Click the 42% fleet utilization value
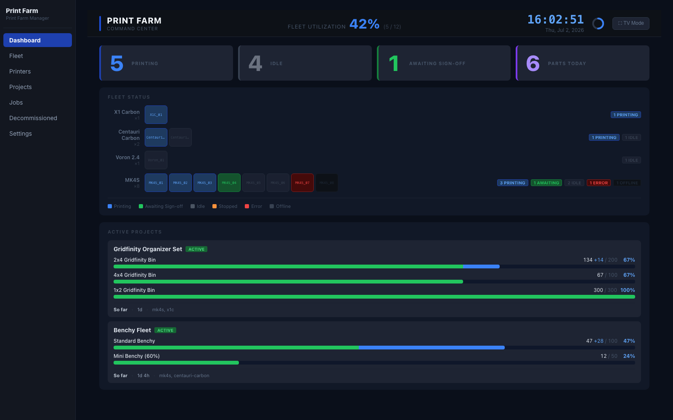The width and height of the screenshot is (673, 420). (x=364, y=24)
